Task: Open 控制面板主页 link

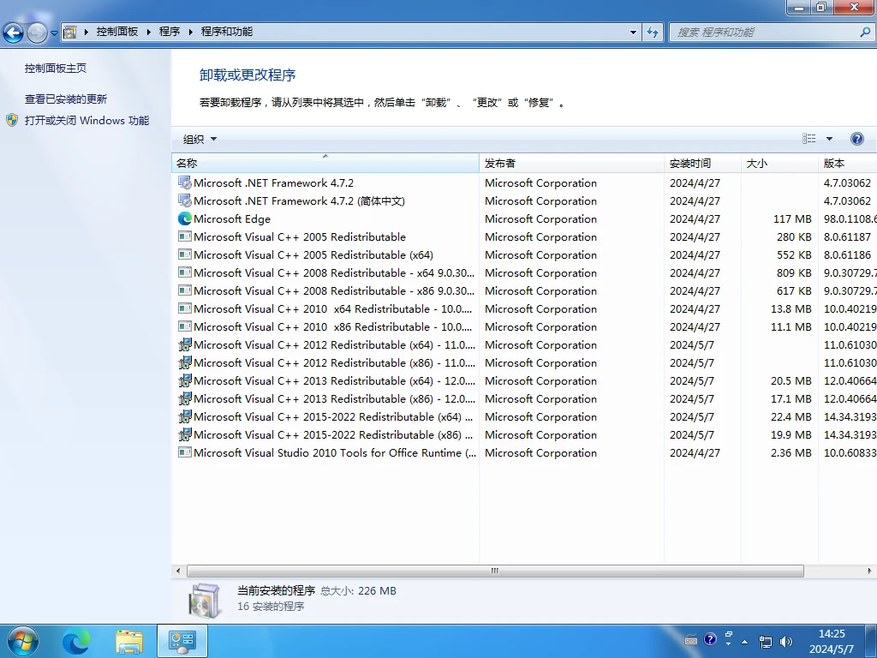Action: (56, 69)
